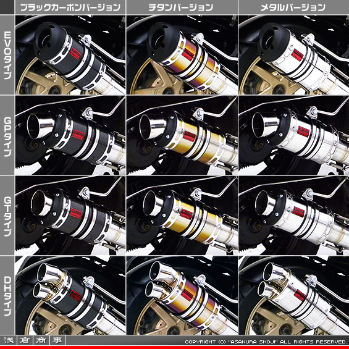Image resolution: width=349 pixels, height=349 pixels.
Task: Pick GT type titanium muffler image
Action: [182, 216]
